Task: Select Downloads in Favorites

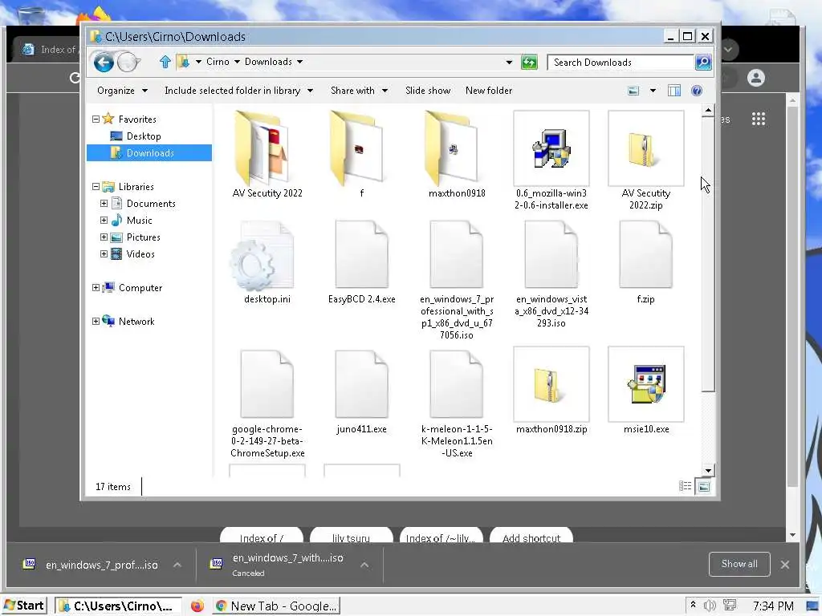Action: tap(149, 153)
